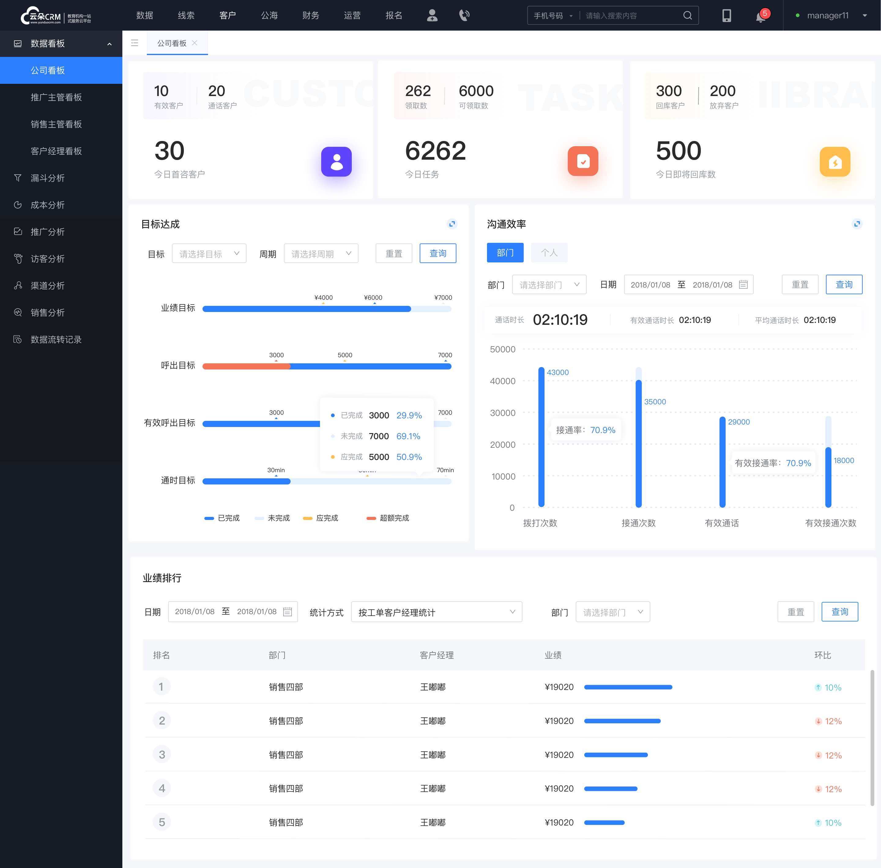This screenshot has width=881, height=868.
Task: Click the 销售分析 sales analysis icon
Action: (x=17, y=312)
